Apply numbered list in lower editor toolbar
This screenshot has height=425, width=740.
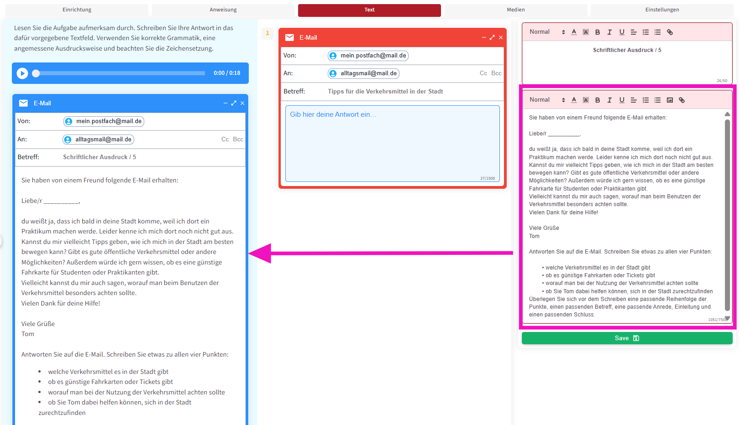tap(646, 100)
